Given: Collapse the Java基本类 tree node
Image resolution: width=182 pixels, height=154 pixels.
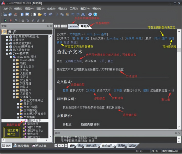Looking at the screenshot, I should click(7, 53).
